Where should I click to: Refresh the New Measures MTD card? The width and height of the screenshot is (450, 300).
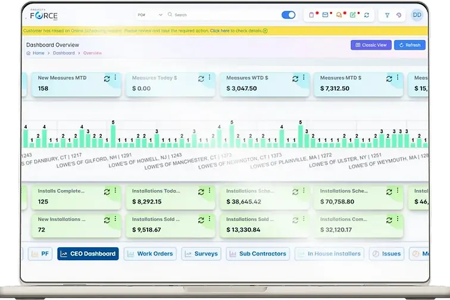point(107,78)
